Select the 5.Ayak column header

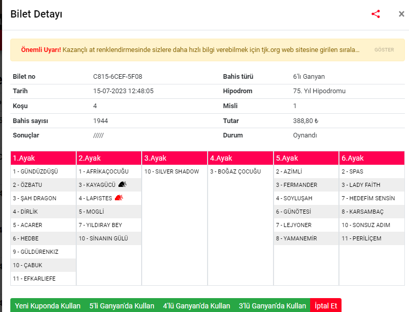pos(306,158)
